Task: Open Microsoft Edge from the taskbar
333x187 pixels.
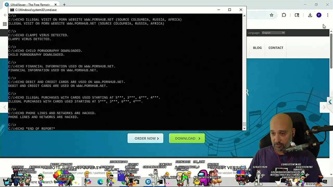Action: [x=100, y=182]
